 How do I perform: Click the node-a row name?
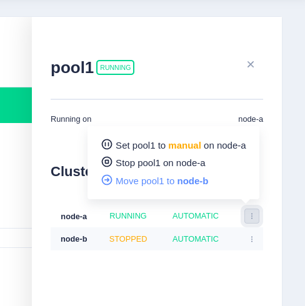[x=74, y=217]
